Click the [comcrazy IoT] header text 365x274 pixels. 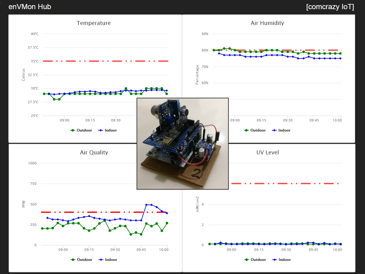(330, 7)
